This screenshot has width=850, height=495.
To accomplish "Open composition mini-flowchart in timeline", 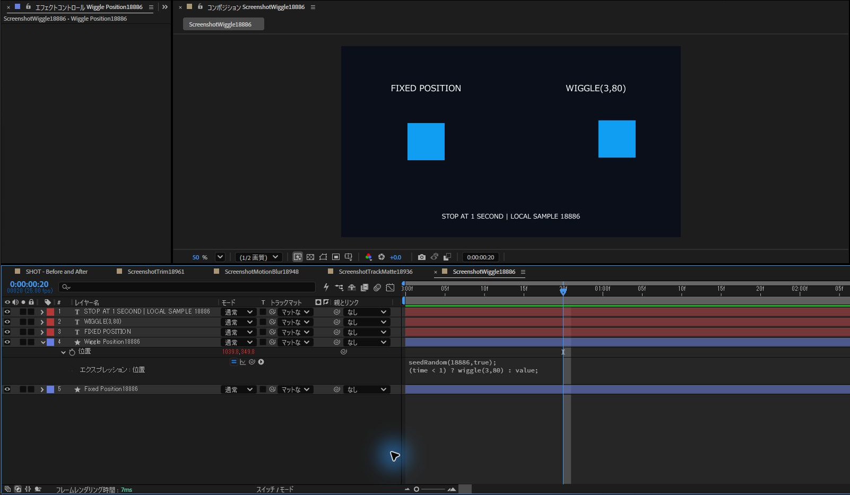I will 339,288.
